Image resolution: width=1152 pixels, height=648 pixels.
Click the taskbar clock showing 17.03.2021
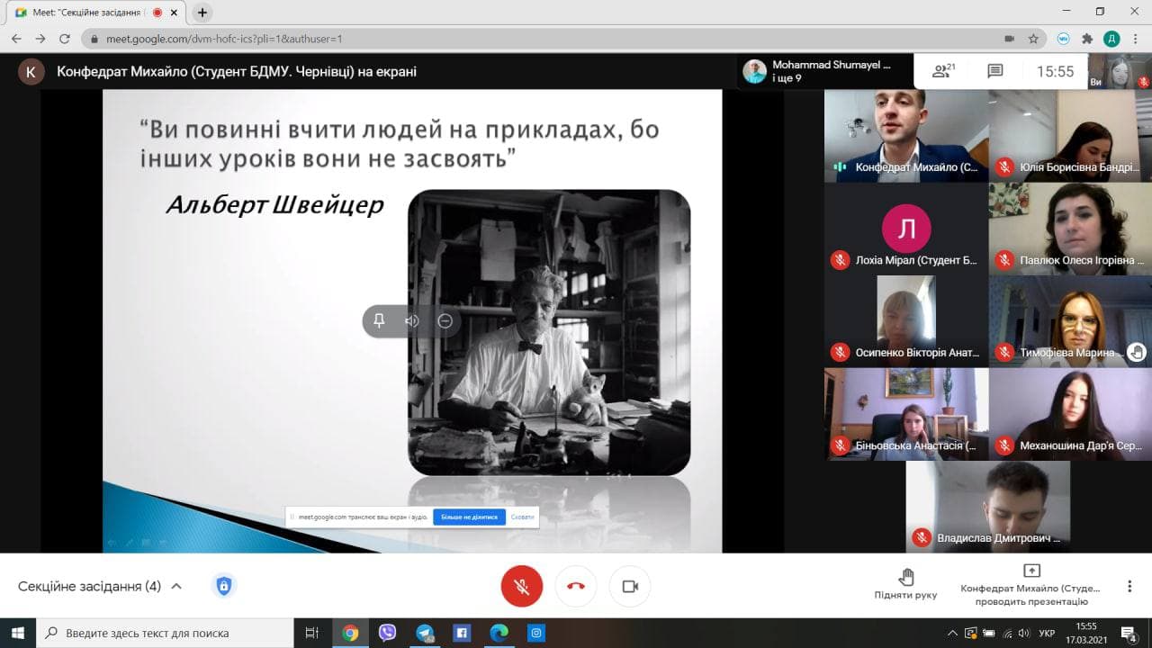click(1085, 633)
